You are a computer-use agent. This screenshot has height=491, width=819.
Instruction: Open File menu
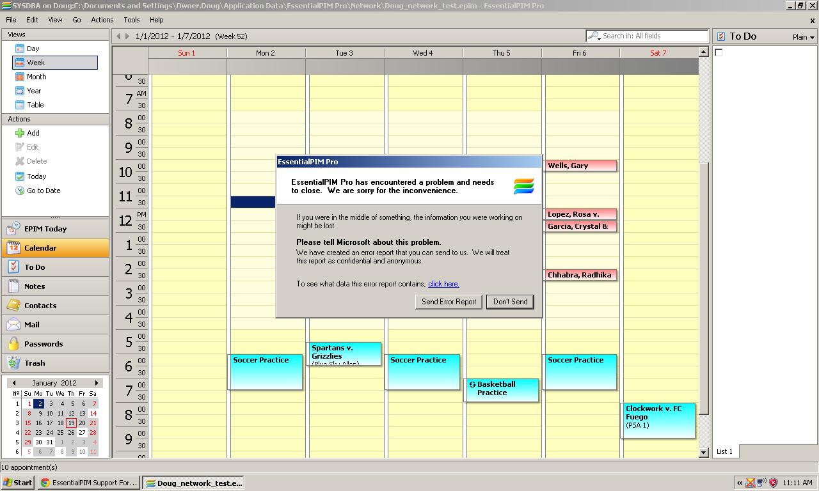11,20
